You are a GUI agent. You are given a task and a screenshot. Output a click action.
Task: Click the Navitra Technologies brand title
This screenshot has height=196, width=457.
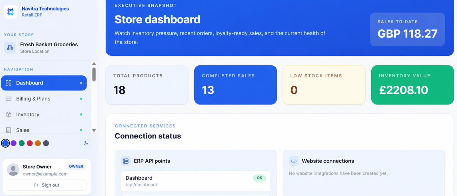tap(45, 9)
